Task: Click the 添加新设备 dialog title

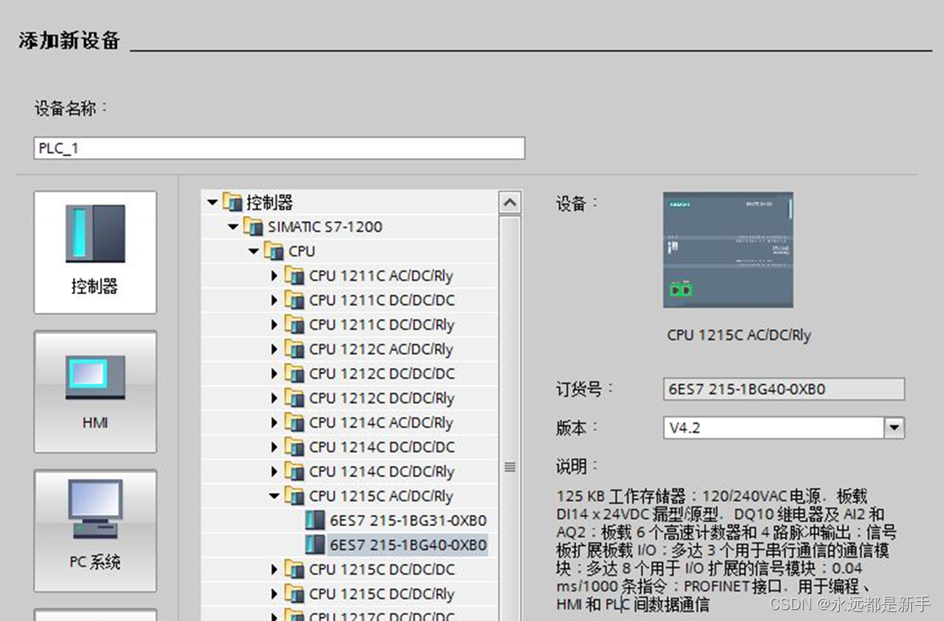Action: tap(69, 40)
